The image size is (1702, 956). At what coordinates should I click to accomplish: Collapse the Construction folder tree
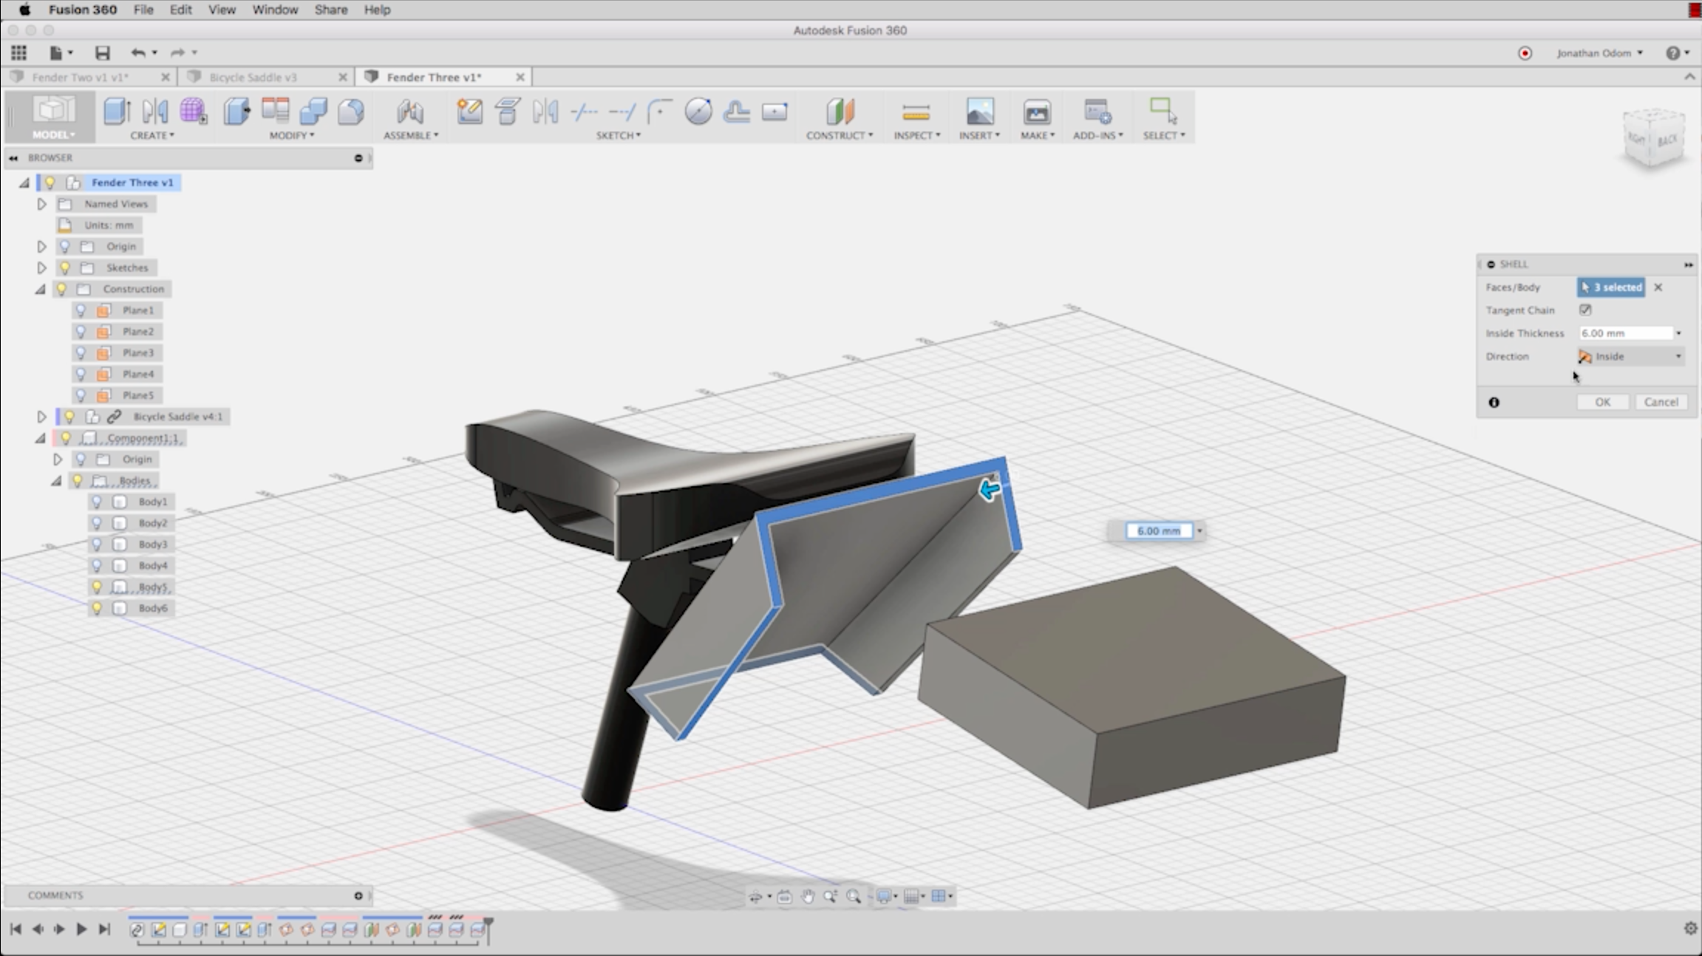pyautogui.click(x=41, y=289)
